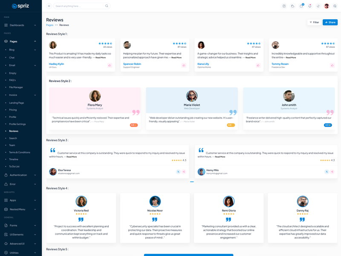Image resolution: width=341 pixels, height=256 pixels.
Task: Collapse the sidebar with the double-arrow icon
Action: point(49,6)
